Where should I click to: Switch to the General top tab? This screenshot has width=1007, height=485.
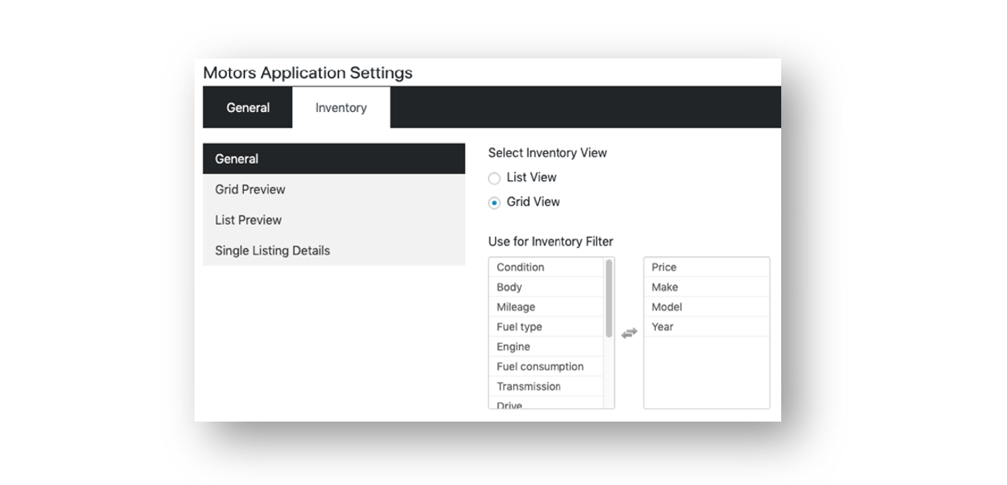248,108
